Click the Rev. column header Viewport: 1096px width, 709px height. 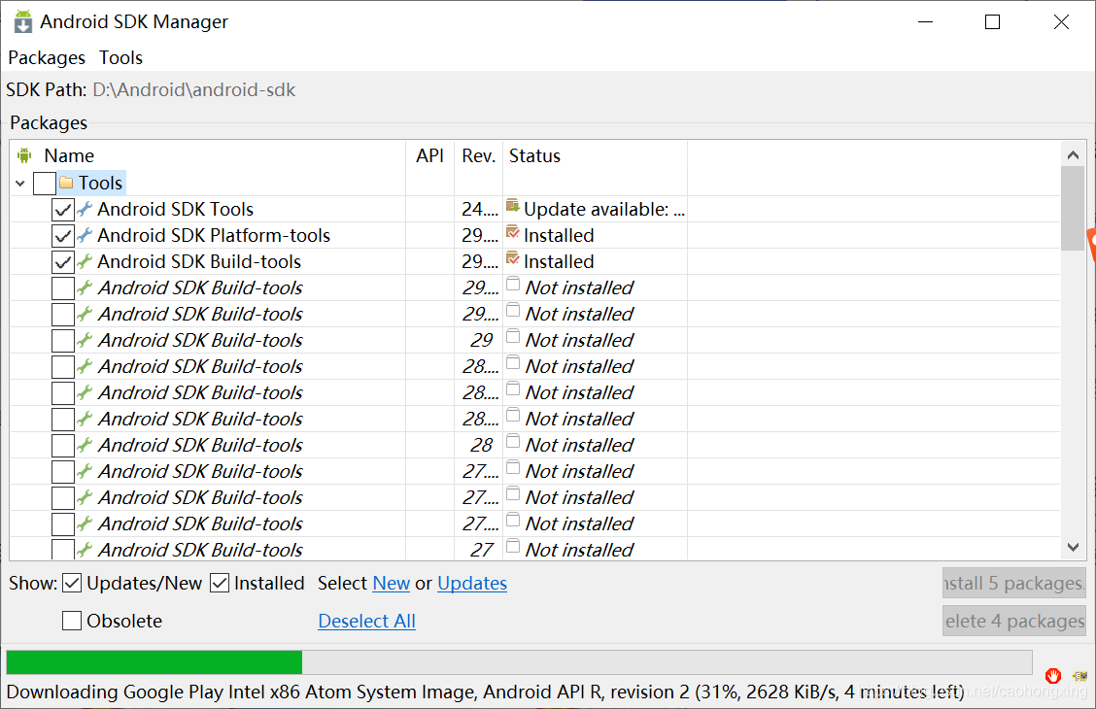(479, 155)
